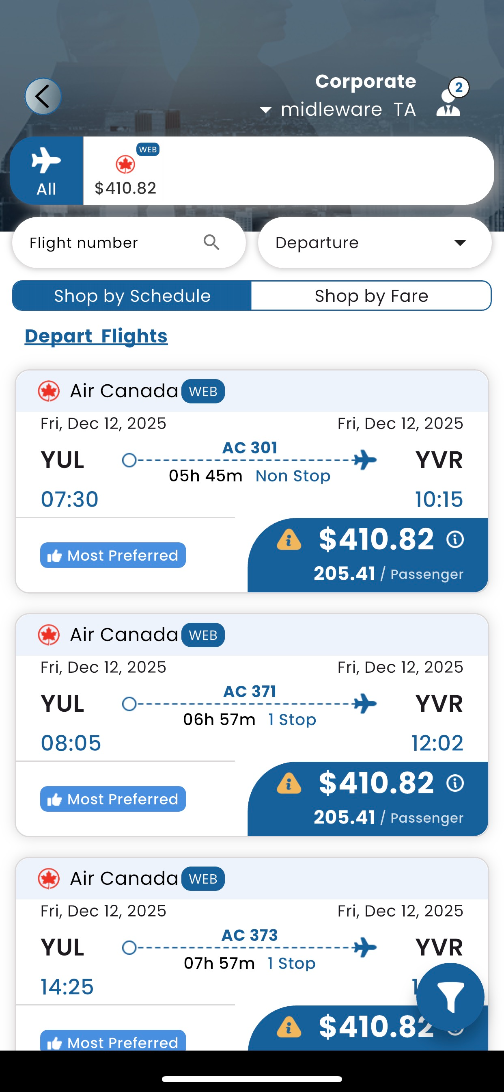The image size is (504, 1092).
Task: Show fare info icon for AC 371
Action: [455, 783]
